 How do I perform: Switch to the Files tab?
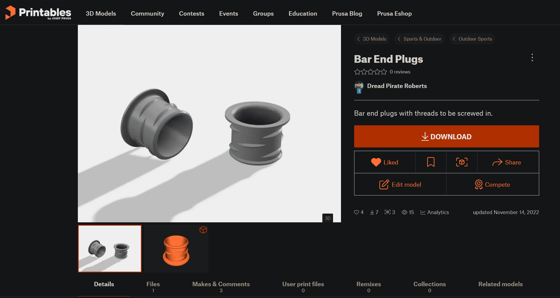coord(153,287)
